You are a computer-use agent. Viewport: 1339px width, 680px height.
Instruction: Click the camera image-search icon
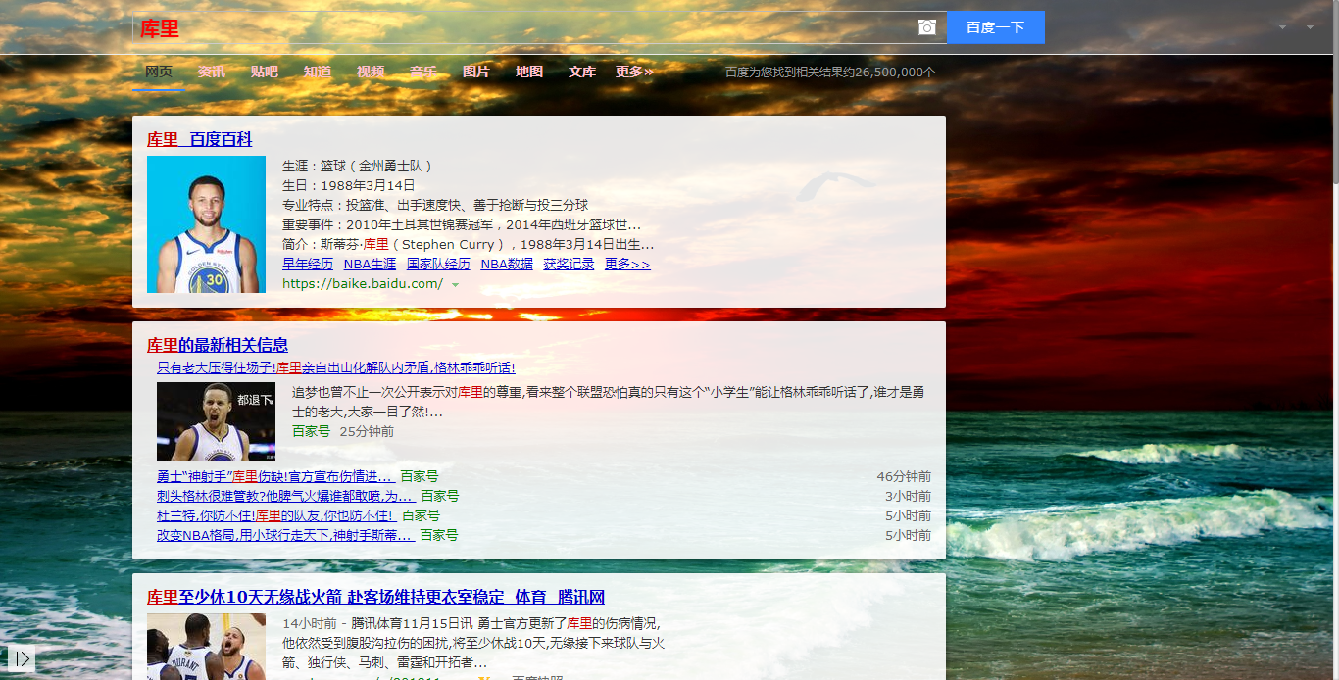[x=927, y=27]
